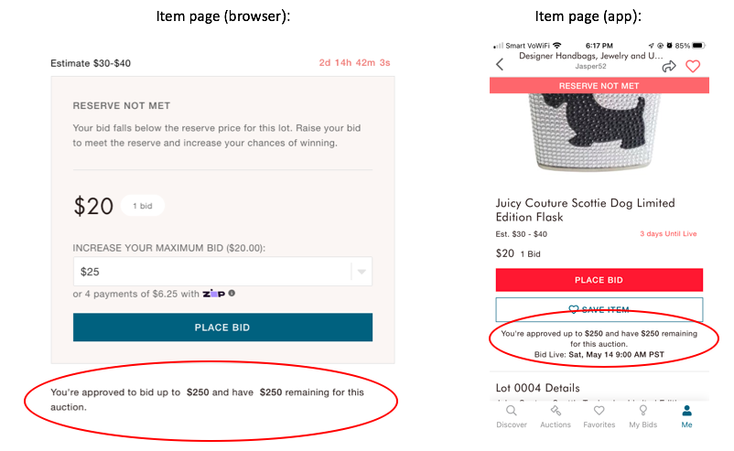Go to the Me profile tab

[x=686, y=416]
